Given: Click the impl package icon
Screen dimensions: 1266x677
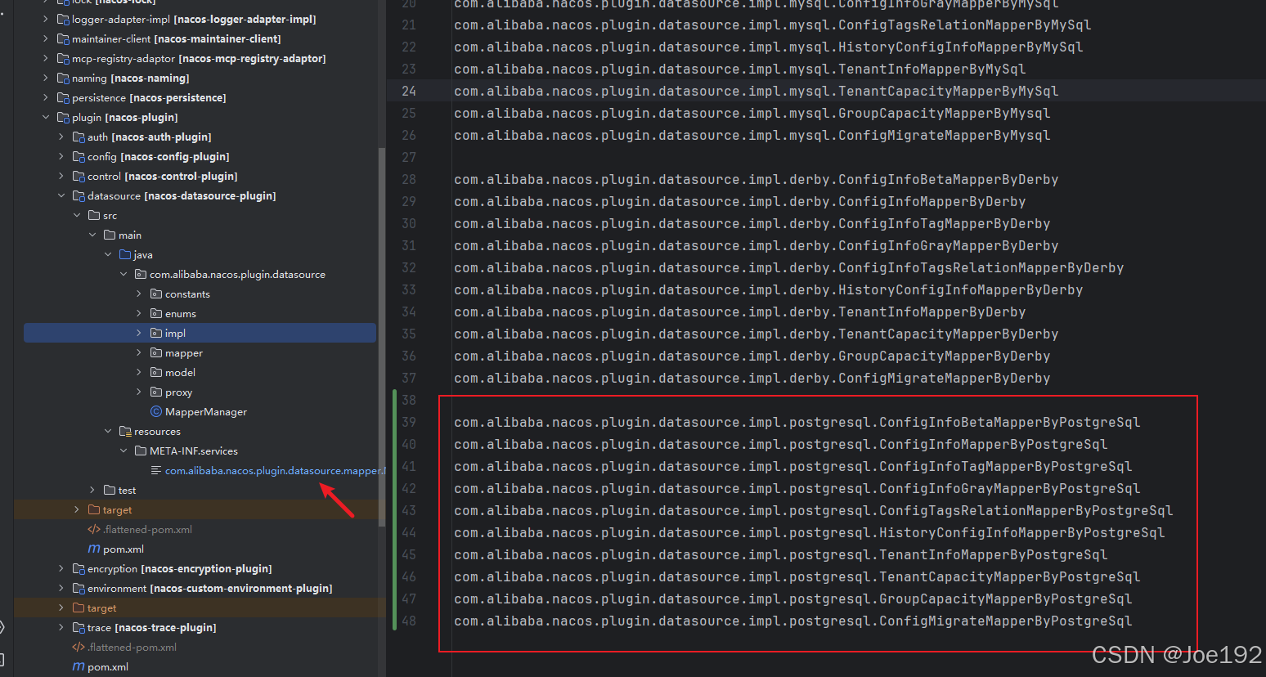Looking at the screenshot, I should tap(156, 333).
